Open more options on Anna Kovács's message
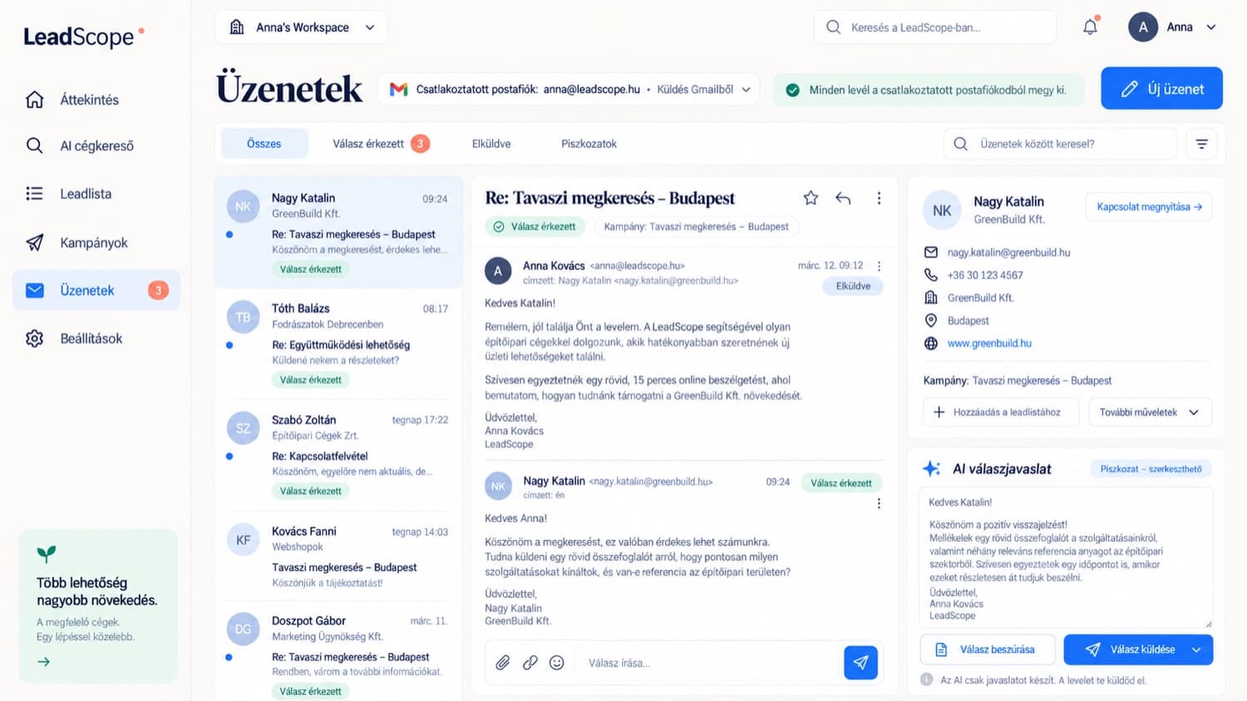1247x701 pixels. tap(879, 266)
